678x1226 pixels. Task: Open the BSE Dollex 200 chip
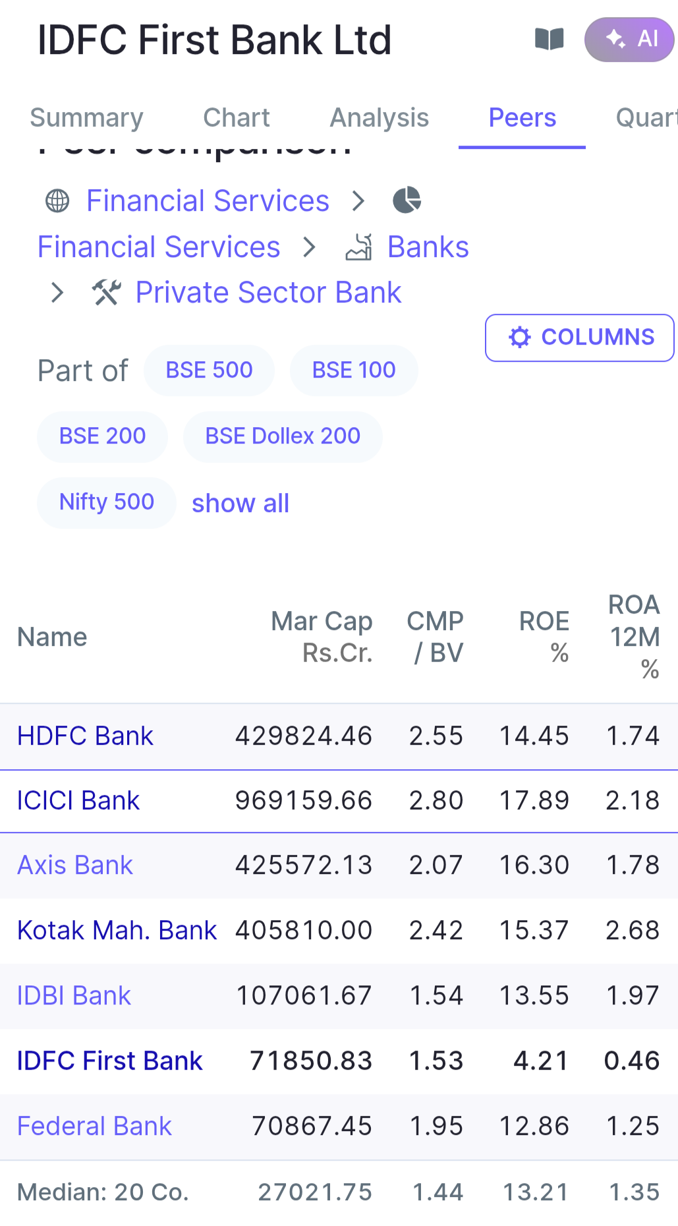tap(283, 436)
